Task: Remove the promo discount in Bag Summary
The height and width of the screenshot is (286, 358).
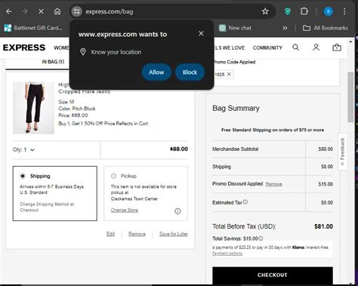Action: pos(273,184)
